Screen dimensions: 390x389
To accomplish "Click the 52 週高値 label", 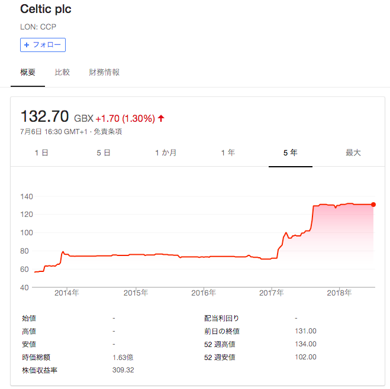I will [x=220, y=344].
